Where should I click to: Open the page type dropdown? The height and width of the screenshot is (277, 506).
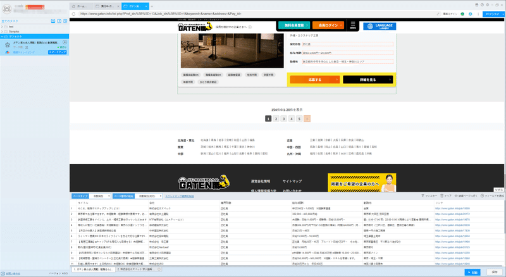100,196
